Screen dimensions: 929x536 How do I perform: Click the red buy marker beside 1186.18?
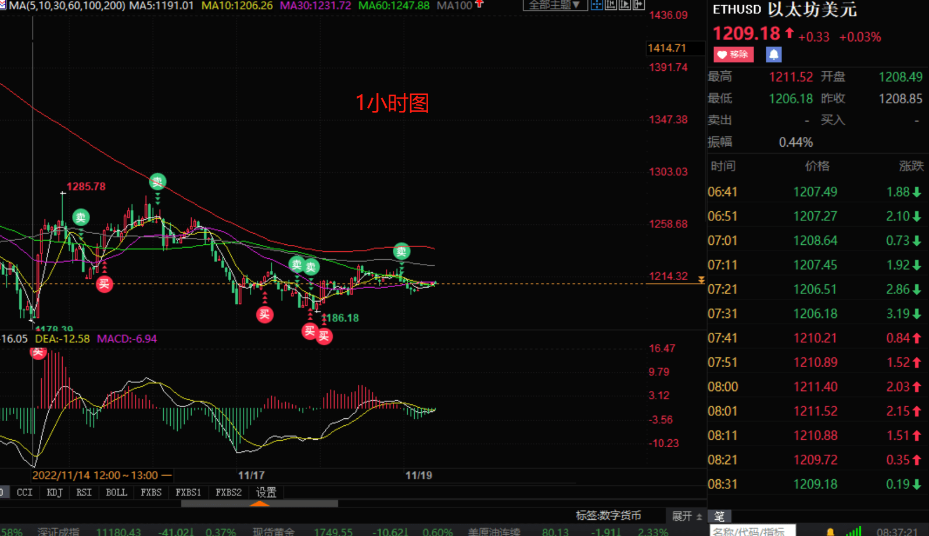[x=324, y=336]
